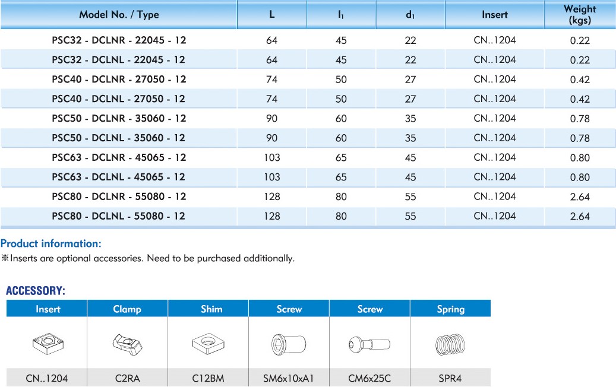Click the Spring header in accessory table
The width and height of the screenshot is (616, 387).
click(451, 309)
